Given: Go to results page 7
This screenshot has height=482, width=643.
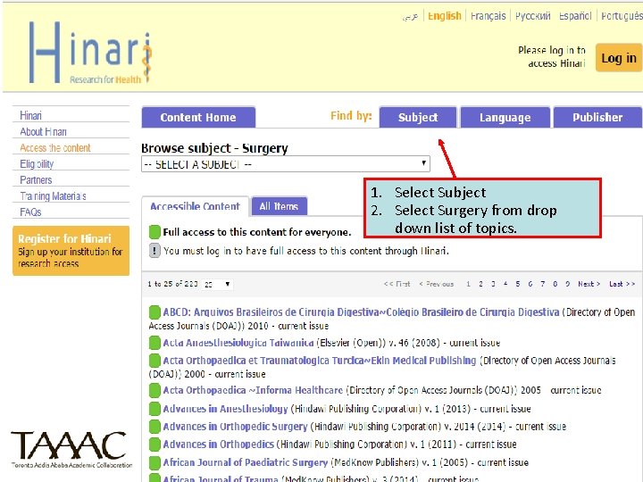Looking at the screenshot, I should pos(543,284).
